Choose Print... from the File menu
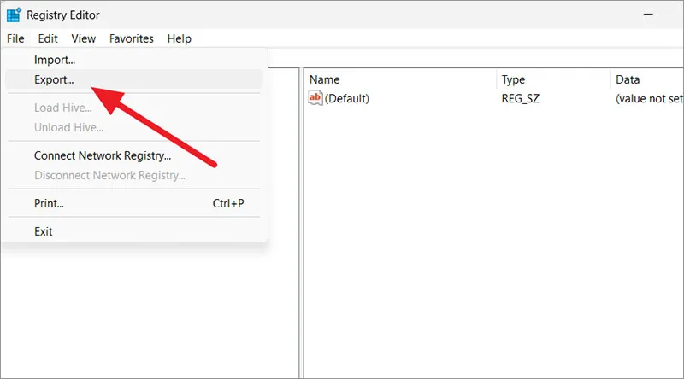Image resolution: width=684 pixels, height=379 pixels. (x=134, y=203)
